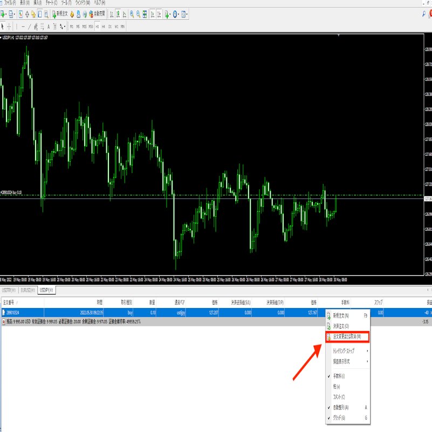Viewport: 432px width, 432px height.
Task: Select the text A tool
Action: click(49, 26)
